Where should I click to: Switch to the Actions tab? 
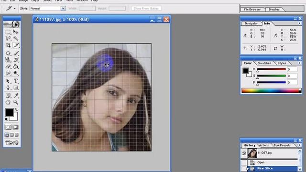pos(264,145)
